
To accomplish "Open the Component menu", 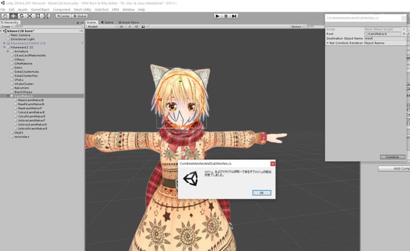I will [61, 10].
